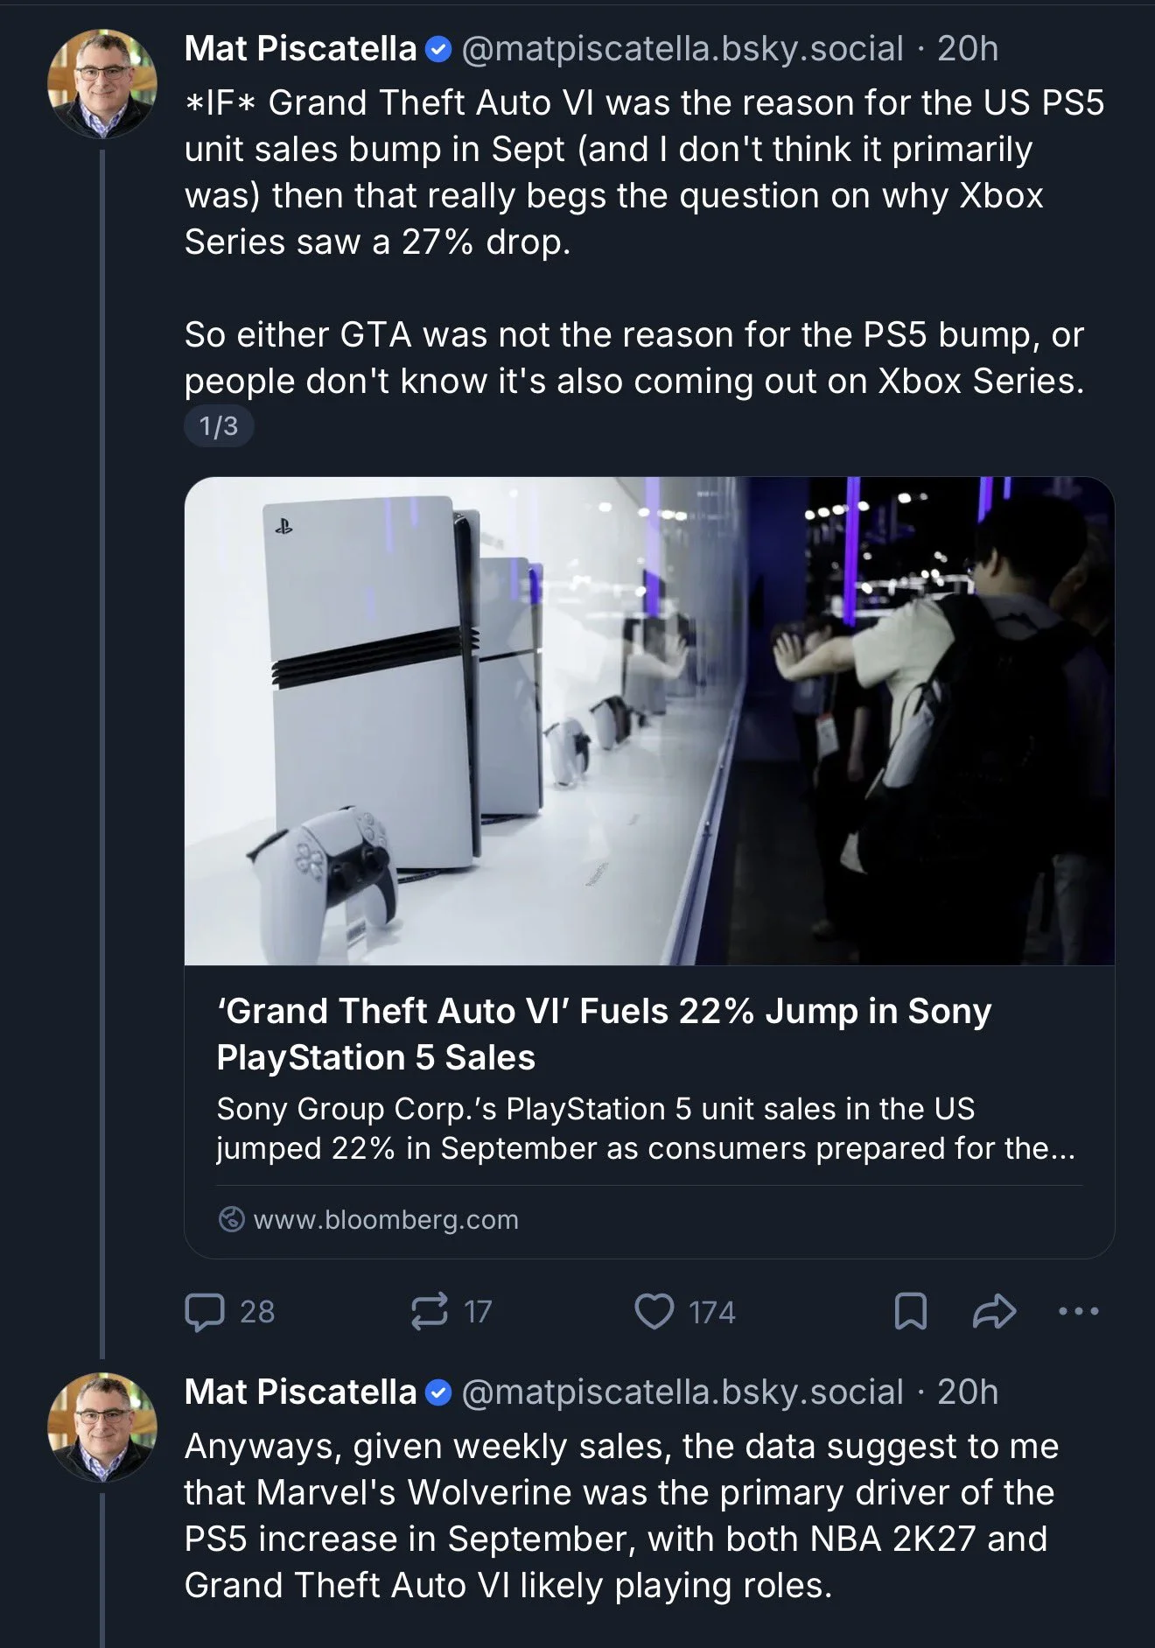Open the Mat Piscatella display name on first post
Viewport: 1155px width, 1648px height.
300,49
